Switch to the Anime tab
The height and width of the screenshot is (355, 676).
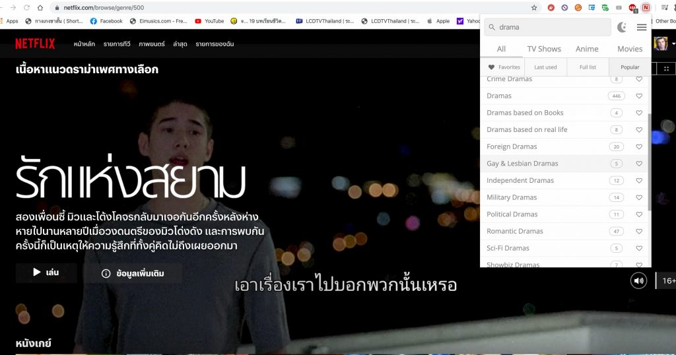click(x=587, y=49)
